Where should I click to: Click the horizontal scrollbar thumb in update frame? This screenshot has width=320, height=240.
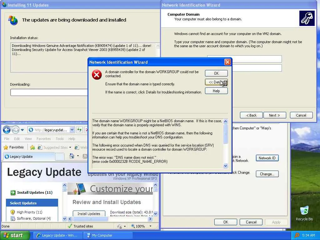tap(90, 219)
